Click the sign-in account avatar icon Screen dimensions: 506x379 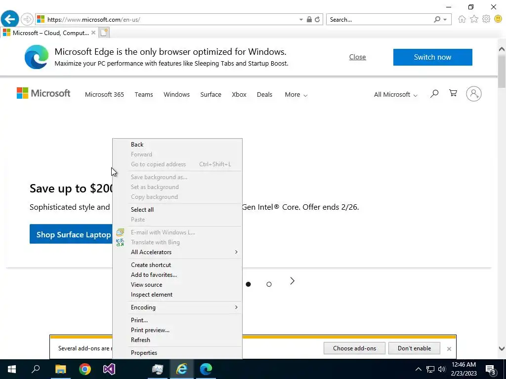coord(474,94)
